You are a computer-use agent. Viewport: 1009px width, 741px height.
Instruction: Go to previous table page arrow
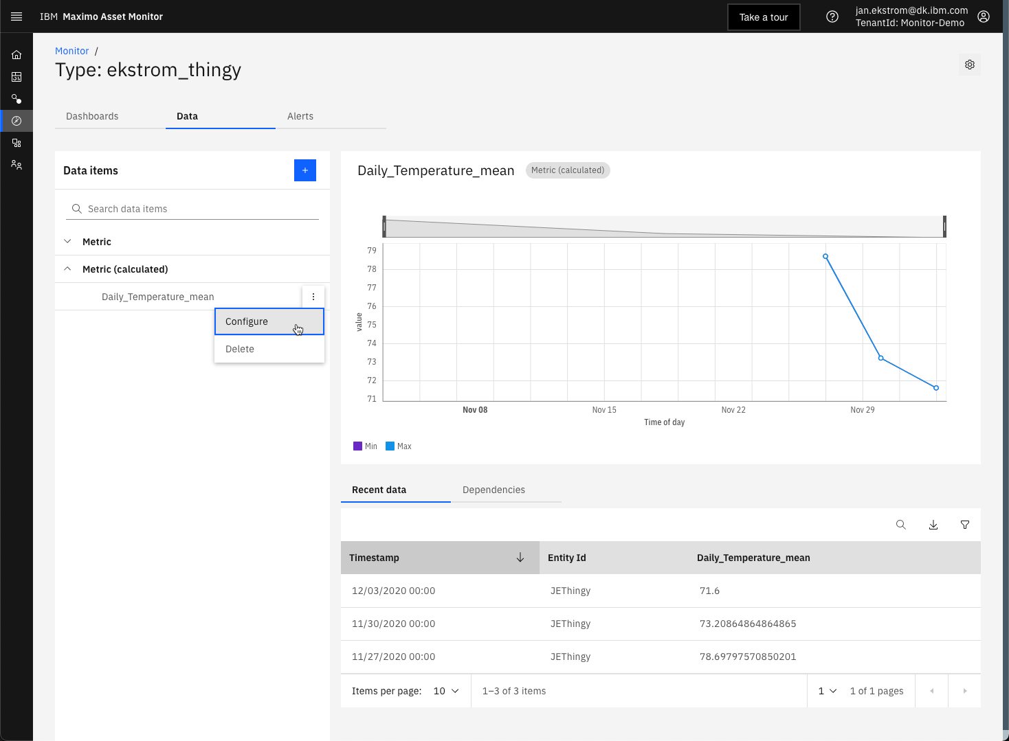(x=932, y=691)
